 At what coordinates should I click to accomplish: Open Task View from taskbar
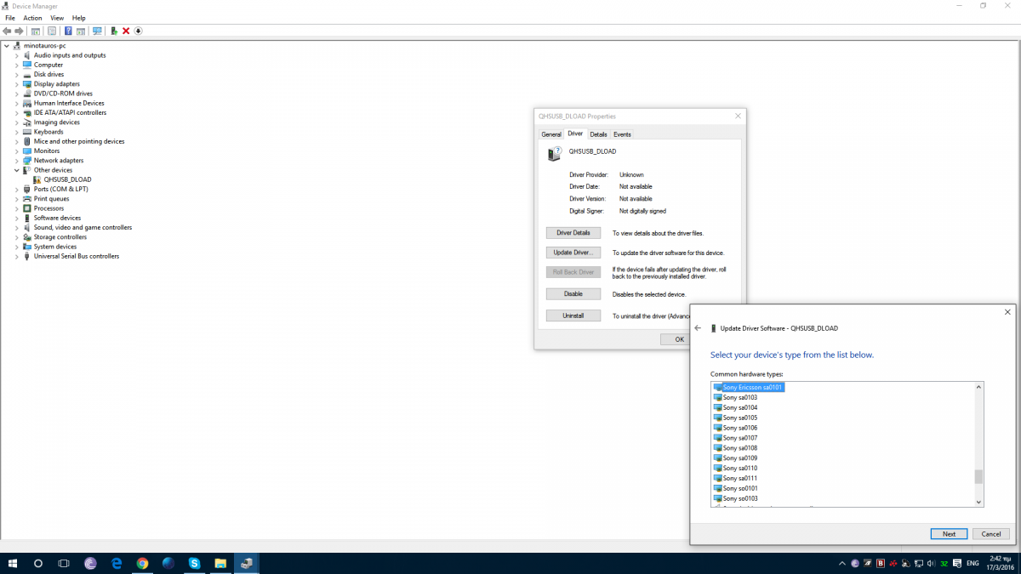64,563
